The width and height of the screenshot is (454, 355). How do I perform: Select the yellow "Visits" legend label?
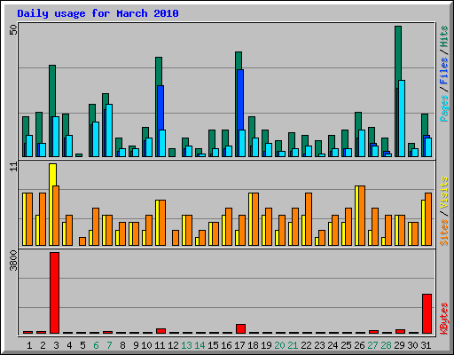[444, 193]
